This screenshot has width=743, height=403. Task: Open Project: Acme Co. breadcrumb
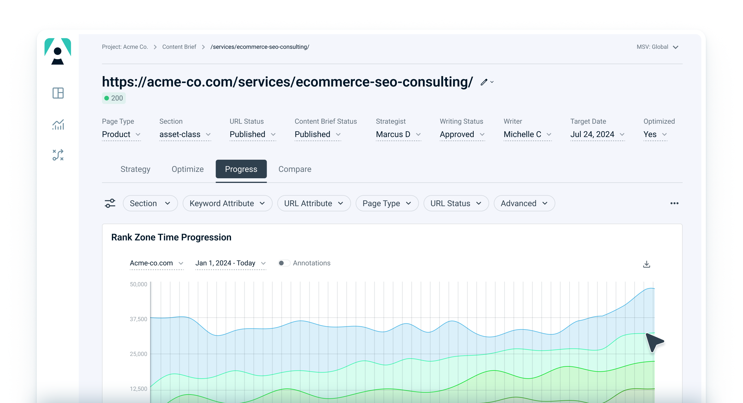(x=125, y=47)
